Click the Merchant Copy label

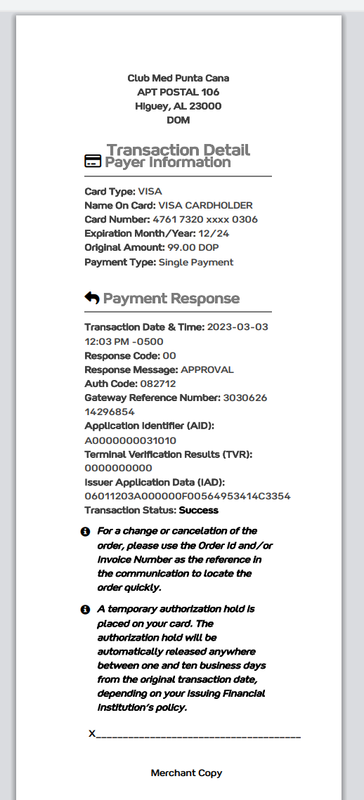[x=186, y=773]
